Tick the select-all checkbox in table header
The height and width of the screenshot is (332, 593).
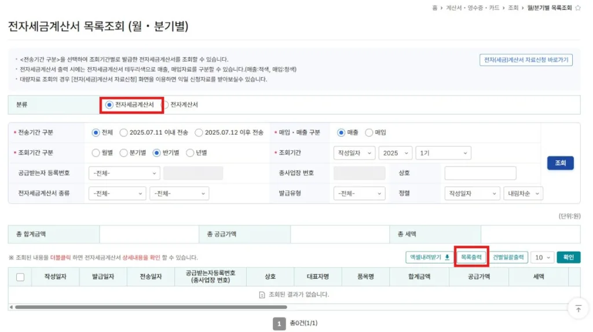pos(20,277)
